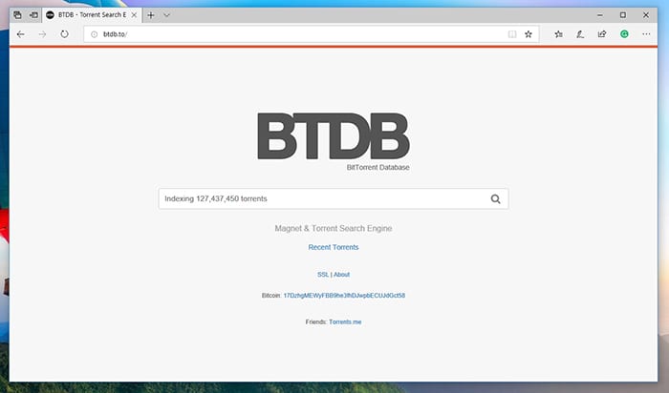
Task: Maximize the browser window
Action: (x=623, y=15)
